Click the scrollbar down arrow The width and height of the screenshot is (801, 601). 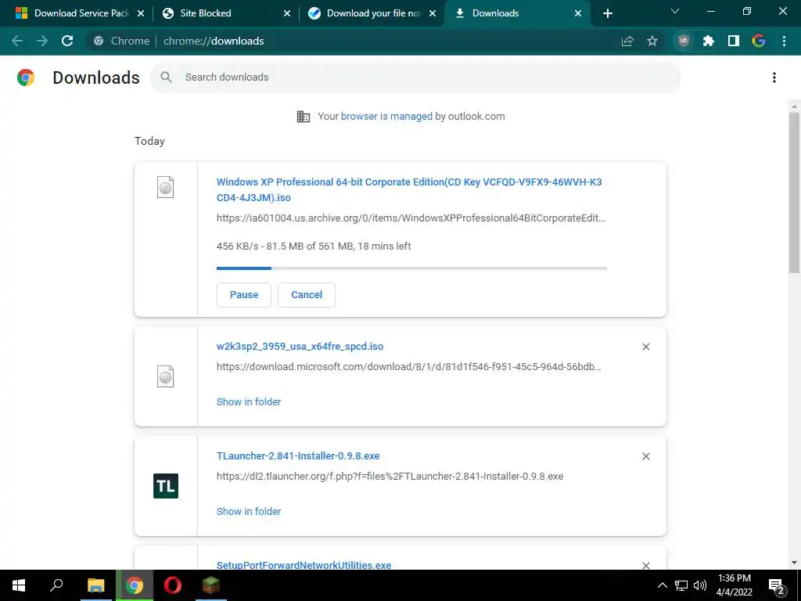point(794,563)
